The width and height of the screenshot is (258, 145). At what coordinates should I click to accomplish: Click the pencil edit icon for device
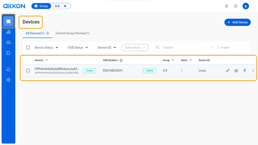coord(228,70)
